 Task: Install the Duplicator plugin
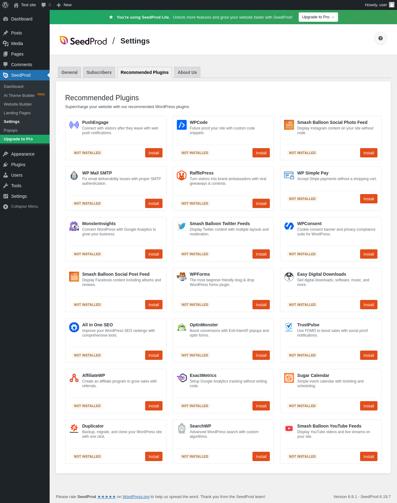coord(154,456)
